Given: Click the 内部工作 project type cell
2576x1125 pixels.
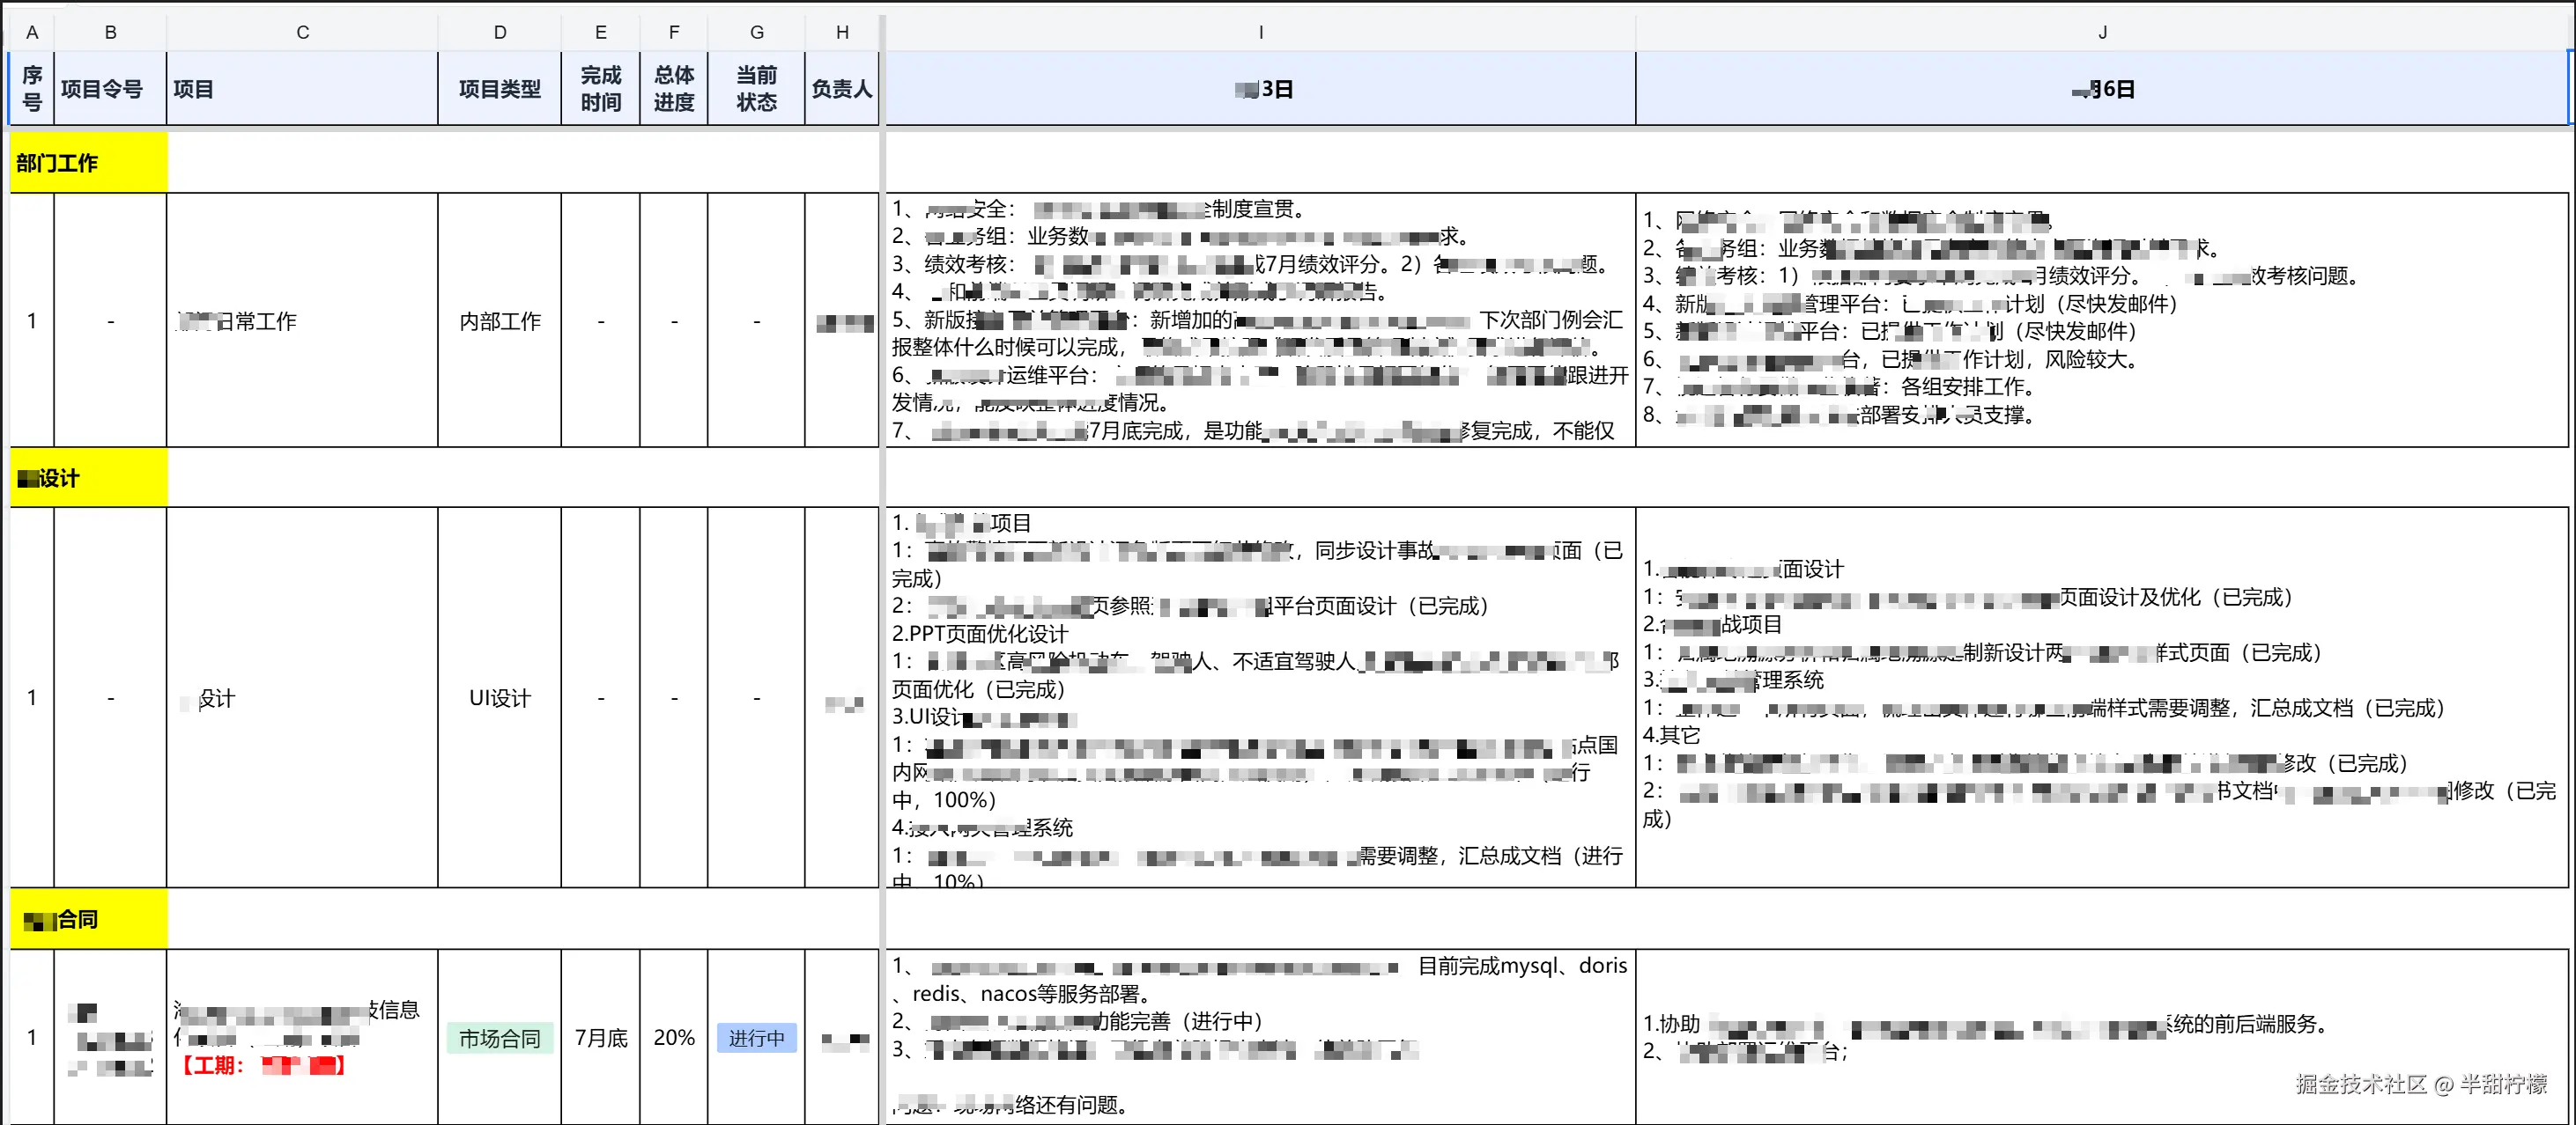Looking at the screenshot, I should (x=500, y=320).
